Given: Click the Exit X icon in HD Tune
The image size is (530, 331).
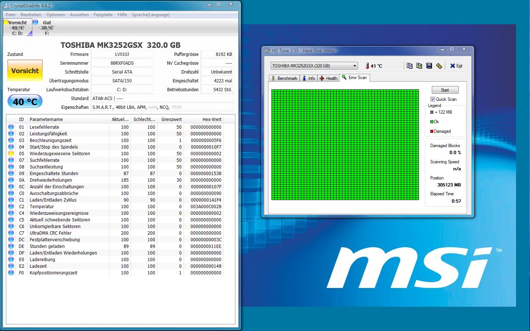Looking at the screenshot, I should 452,66.
